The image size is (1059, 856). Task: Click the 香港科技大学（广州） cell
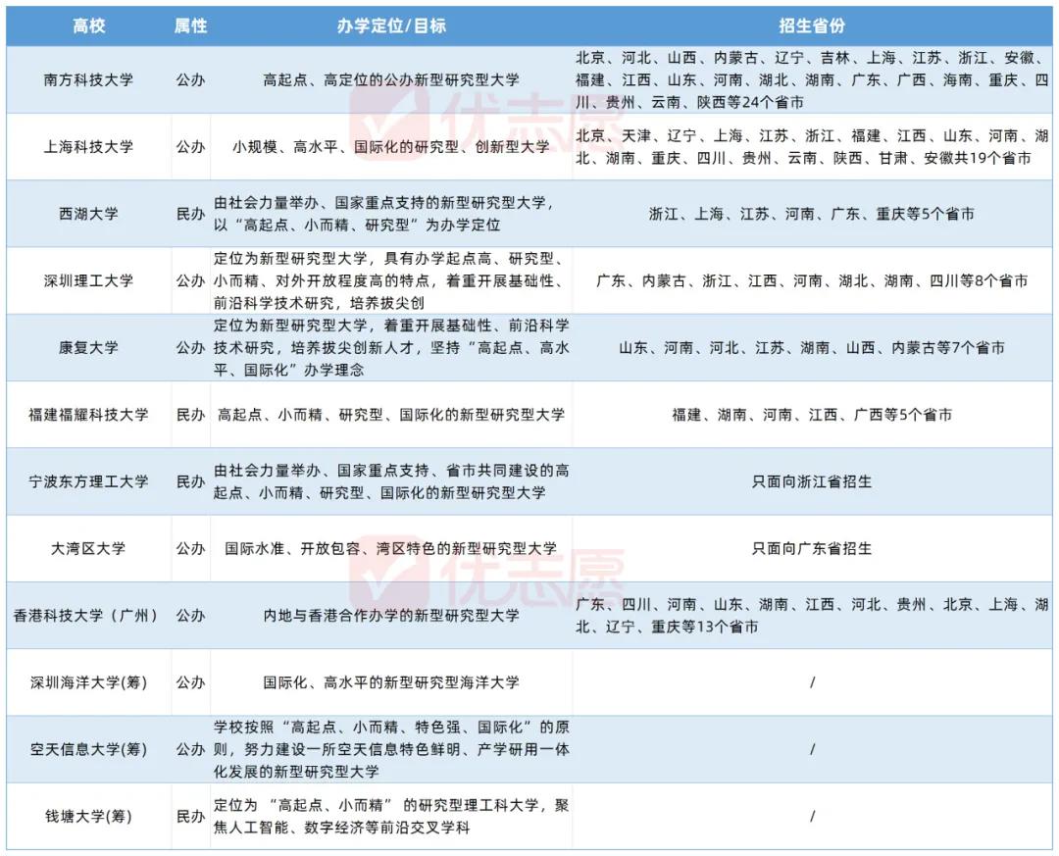[88, 616]
